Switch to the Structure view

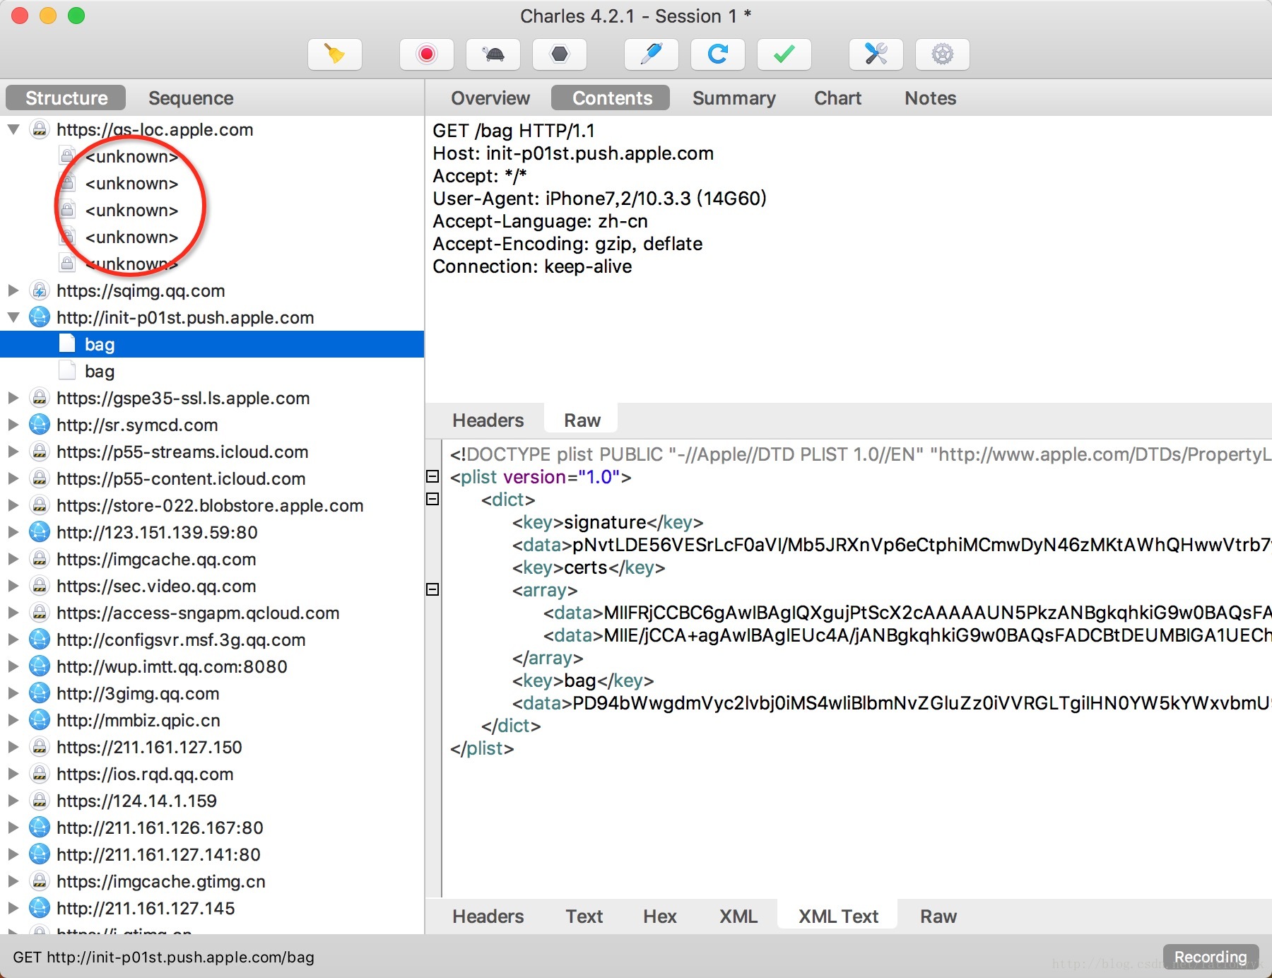(x=66, y=98)
